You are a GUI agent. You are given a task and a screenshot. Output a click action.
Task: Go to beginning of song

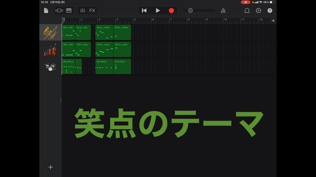[x=144, y=10]
